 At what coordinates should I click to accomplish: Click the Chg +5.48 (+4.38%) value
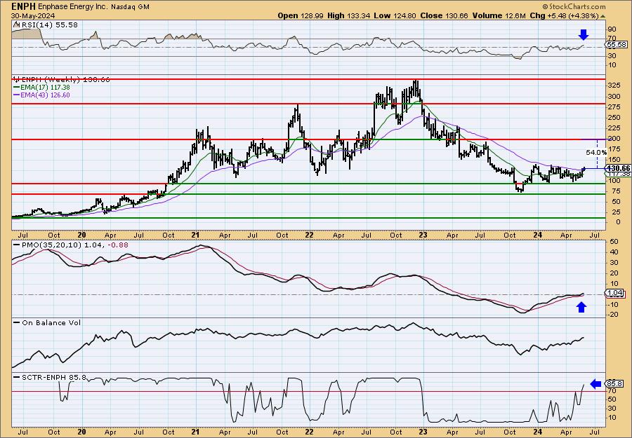[564, 15]
